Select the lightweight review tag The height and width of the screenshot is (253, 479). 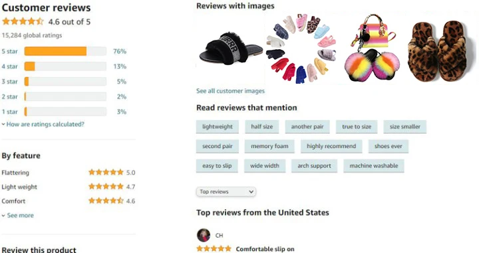point(217,126)
